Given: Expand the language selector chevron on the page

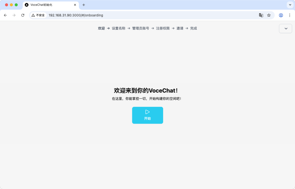Looking at the screenshot, I should click(x=285, y=28).
